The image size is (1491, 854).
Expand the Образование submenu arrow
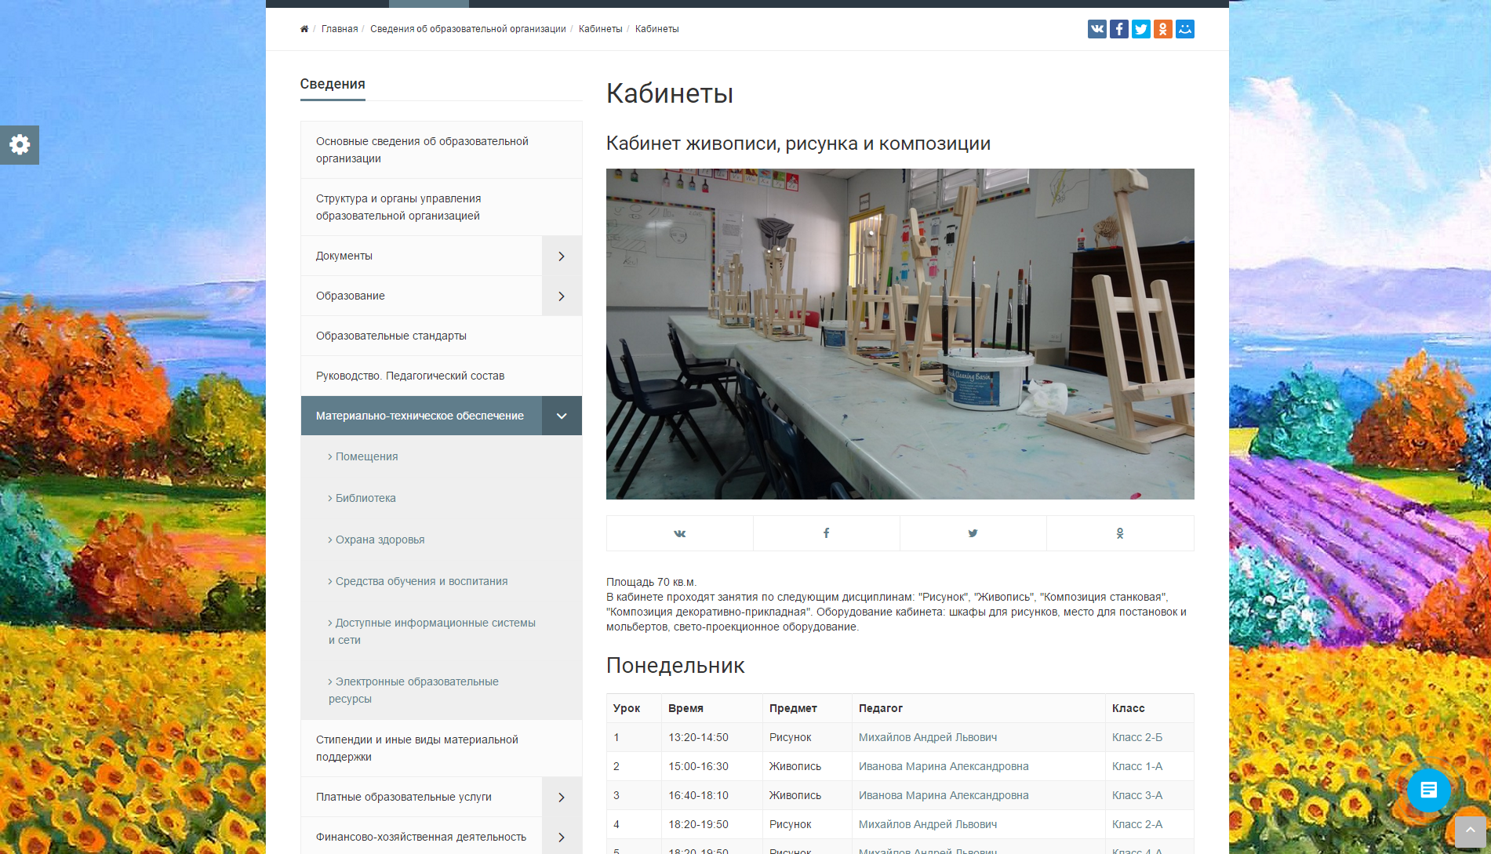click(562, 296)
